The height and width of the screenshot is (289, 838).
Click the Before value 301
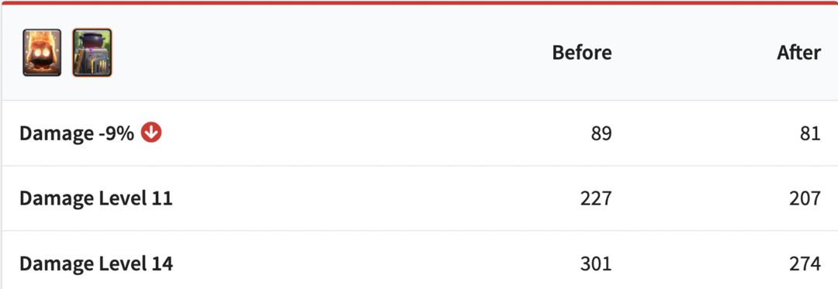(x=596, y=263)
